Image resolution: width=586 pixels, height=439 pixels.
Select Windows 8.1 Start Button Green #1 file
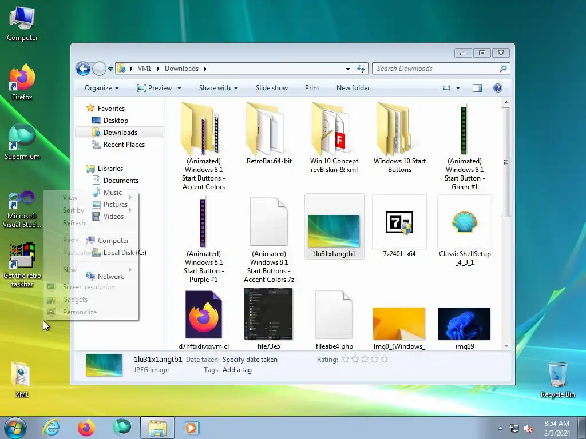click(x=465, y=147)
